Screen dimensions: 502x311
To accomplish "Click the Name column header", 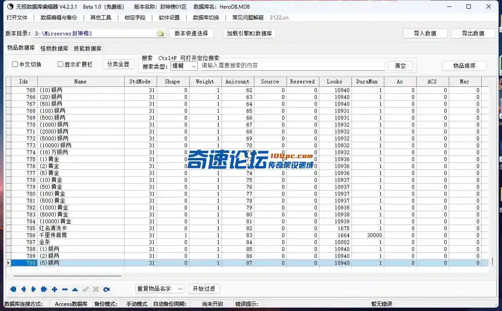I will pyautogui.click(x=80, y=82).
